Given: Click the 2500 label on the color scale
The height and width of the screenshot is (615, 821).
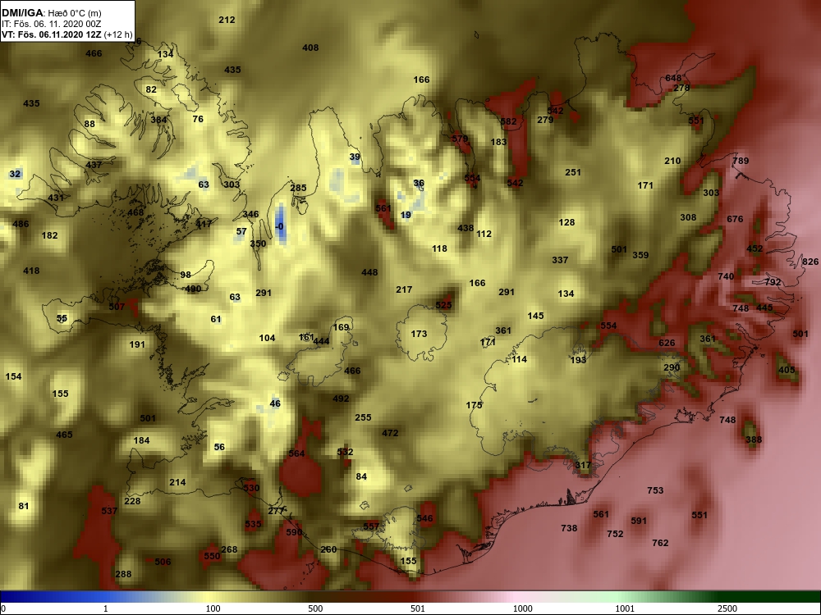Looking at the screenshot, I should coord(727,608).
